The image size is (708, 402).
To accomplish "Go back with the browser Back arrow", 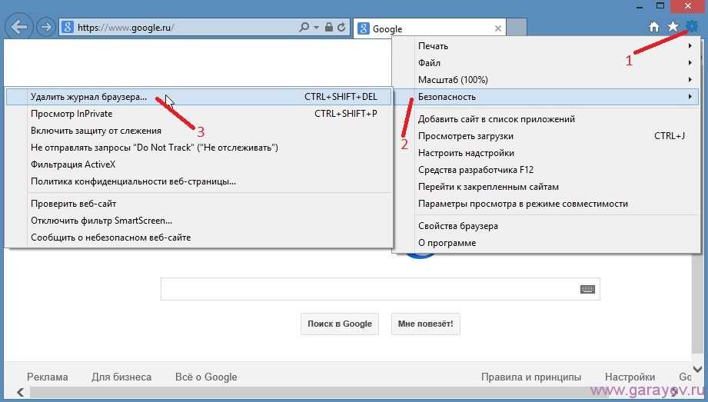I will click(x=19, y=27).
